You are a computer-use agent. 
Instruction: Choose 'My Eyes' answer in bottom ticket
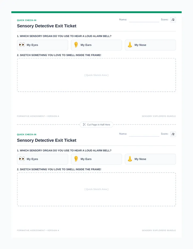43,159
